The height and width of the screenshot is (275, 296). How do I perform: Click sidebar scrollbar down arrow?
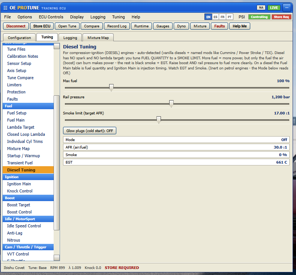coord(57,258)
